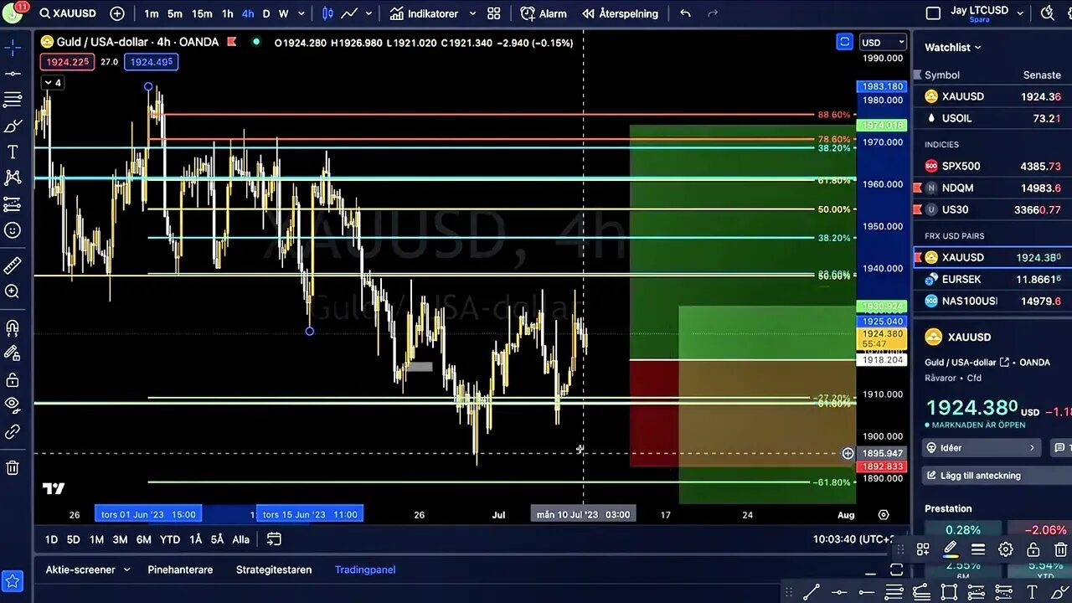The height and width of the screenshot is (603, 1072).
Task: Switch to the 1h timeframe
Action: pos(227,13)
